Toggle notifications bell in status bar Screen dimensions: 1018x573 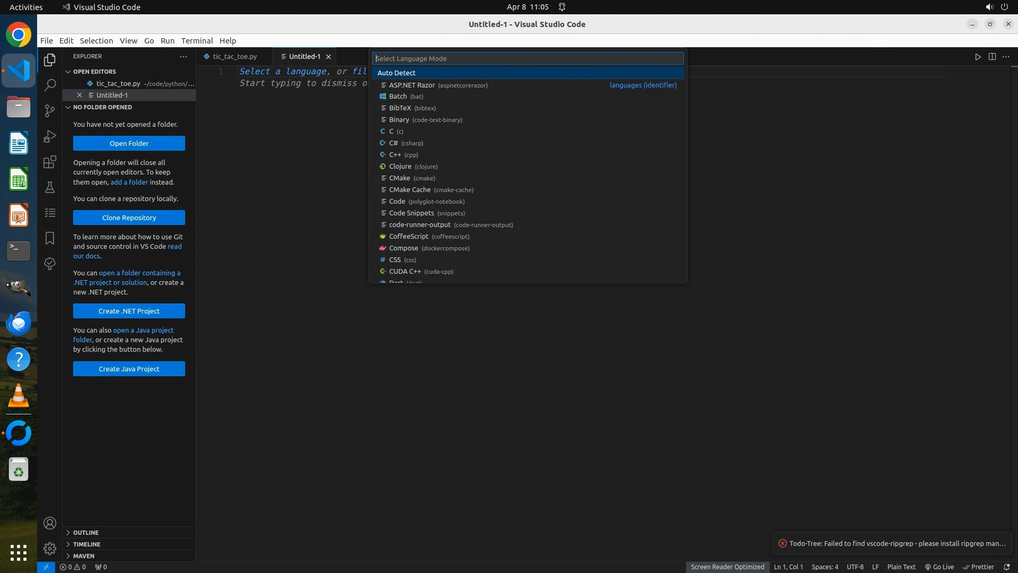coord(1006,567)
